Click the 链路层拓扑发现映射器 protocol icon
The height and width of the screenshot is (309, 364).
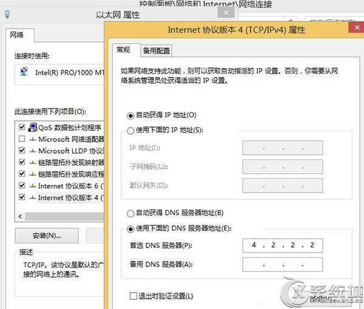[x=33, y=163]
